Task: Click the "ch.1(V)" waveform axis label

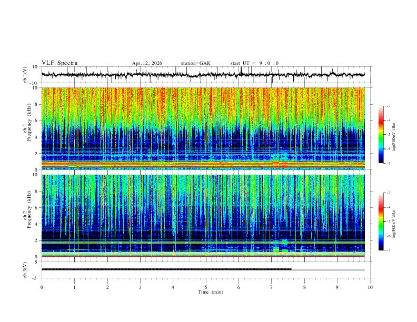Action: pyautogui.click(x=25, y=75)
